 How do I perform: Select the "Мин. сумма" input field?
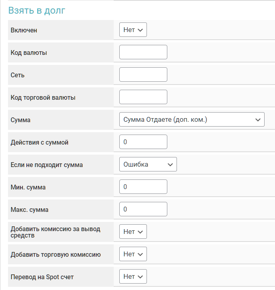pyautogui.click(x=143, y=187)
